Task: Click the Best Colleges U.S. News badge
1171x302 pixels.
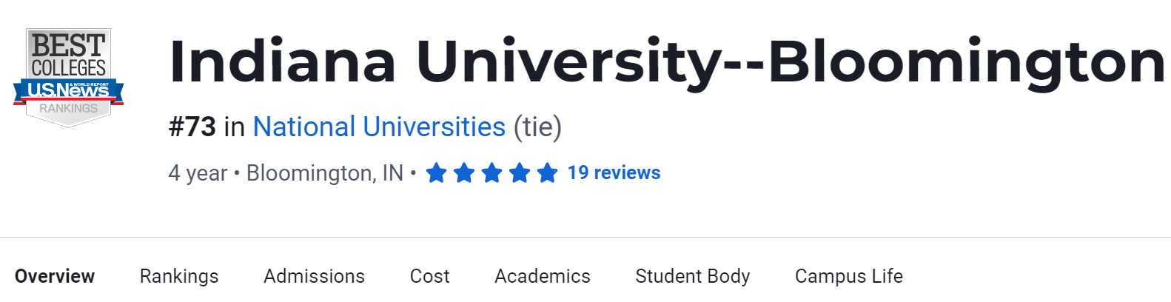Action: point(68,77)
